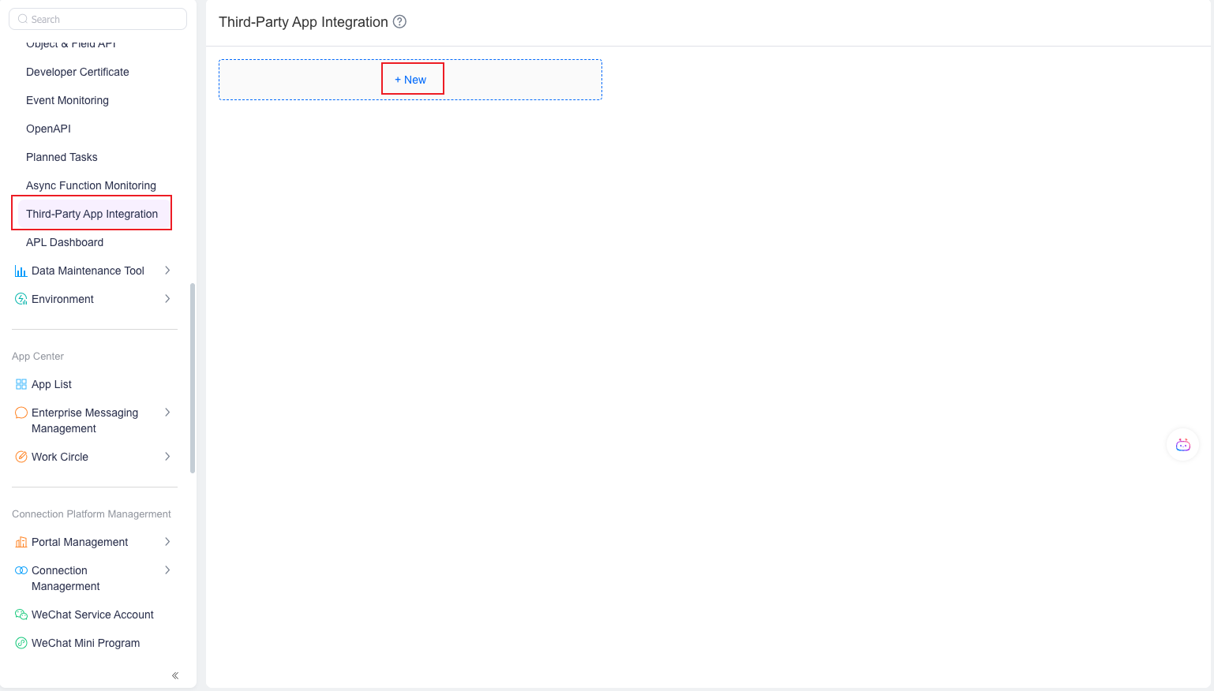Image resolution: width=1214 pixels, height=691 pixels.
Task: Click the Work Circle compass icon
Action: (x=21, y=457)
